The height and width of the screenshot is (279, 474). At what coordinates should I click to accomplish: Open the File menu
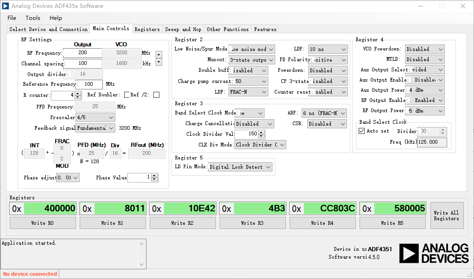tap(12, 18)
